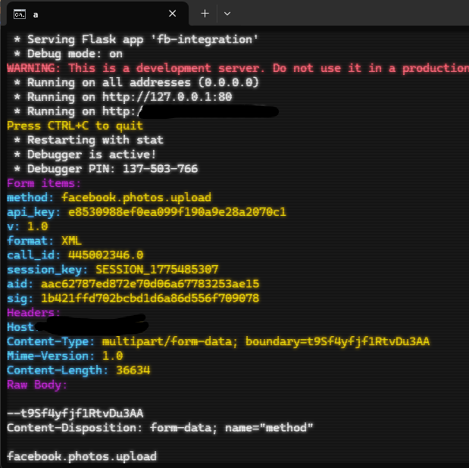Open a new terminal tab with plus button
The height and width of the screenshot is (468, 469).
[x=205, y=14]
